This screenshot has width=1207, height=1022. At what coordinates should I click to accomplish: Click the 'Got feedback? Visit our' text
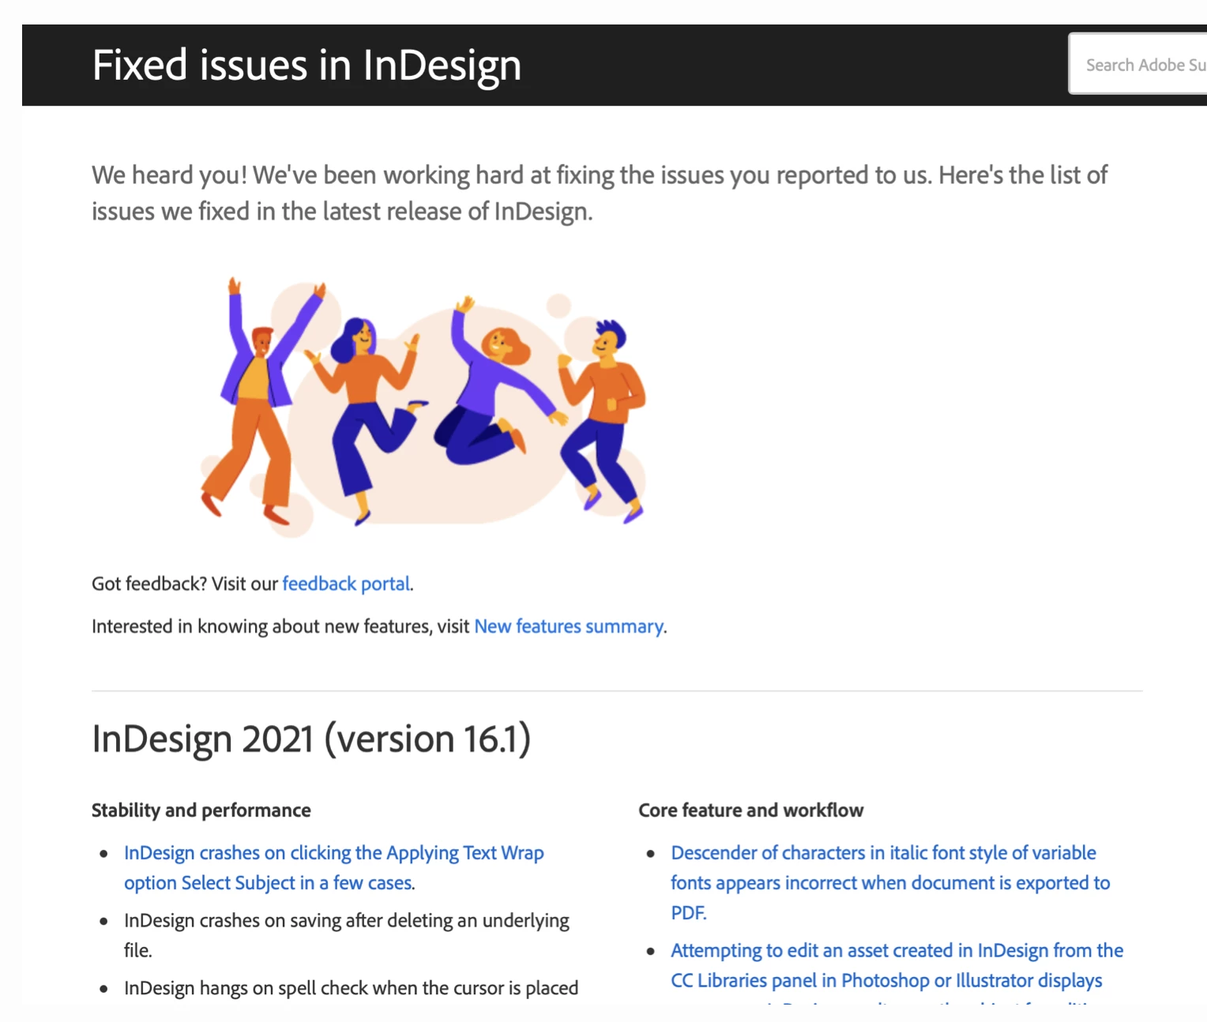point(185,584)
